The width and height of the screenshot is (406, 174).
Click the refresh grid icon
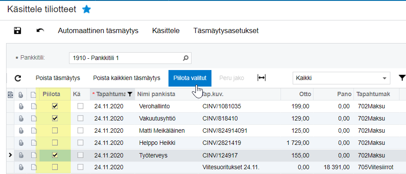tap(18, 78)
